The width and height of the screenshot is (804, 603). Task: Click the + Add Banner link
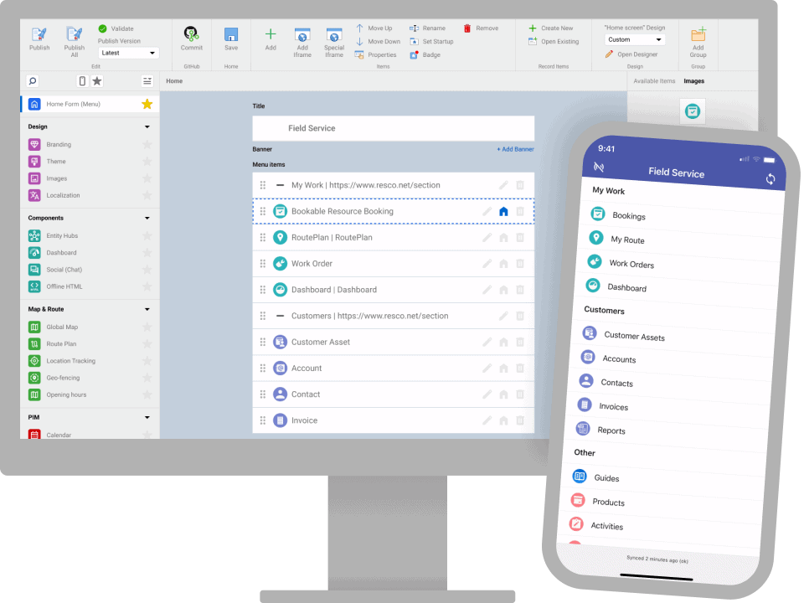click(515, 149)
